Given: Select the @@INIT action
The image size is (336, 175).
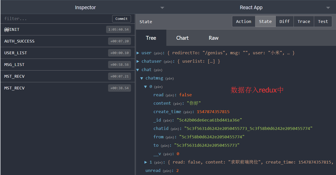Looking at the screenshot, I should point(68,30).
